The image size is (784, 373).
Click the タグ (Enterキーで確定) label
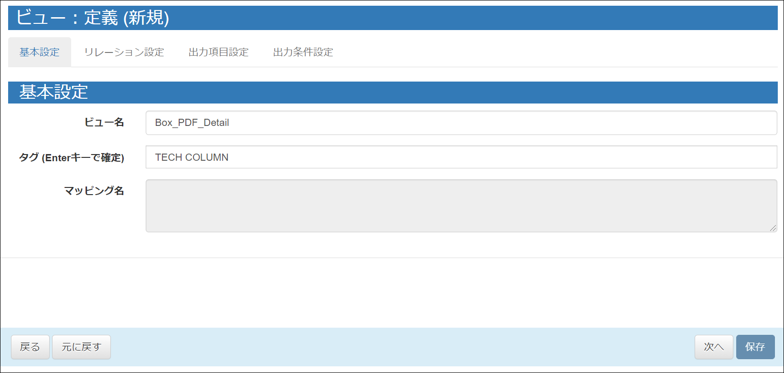(x=71, y=157)
